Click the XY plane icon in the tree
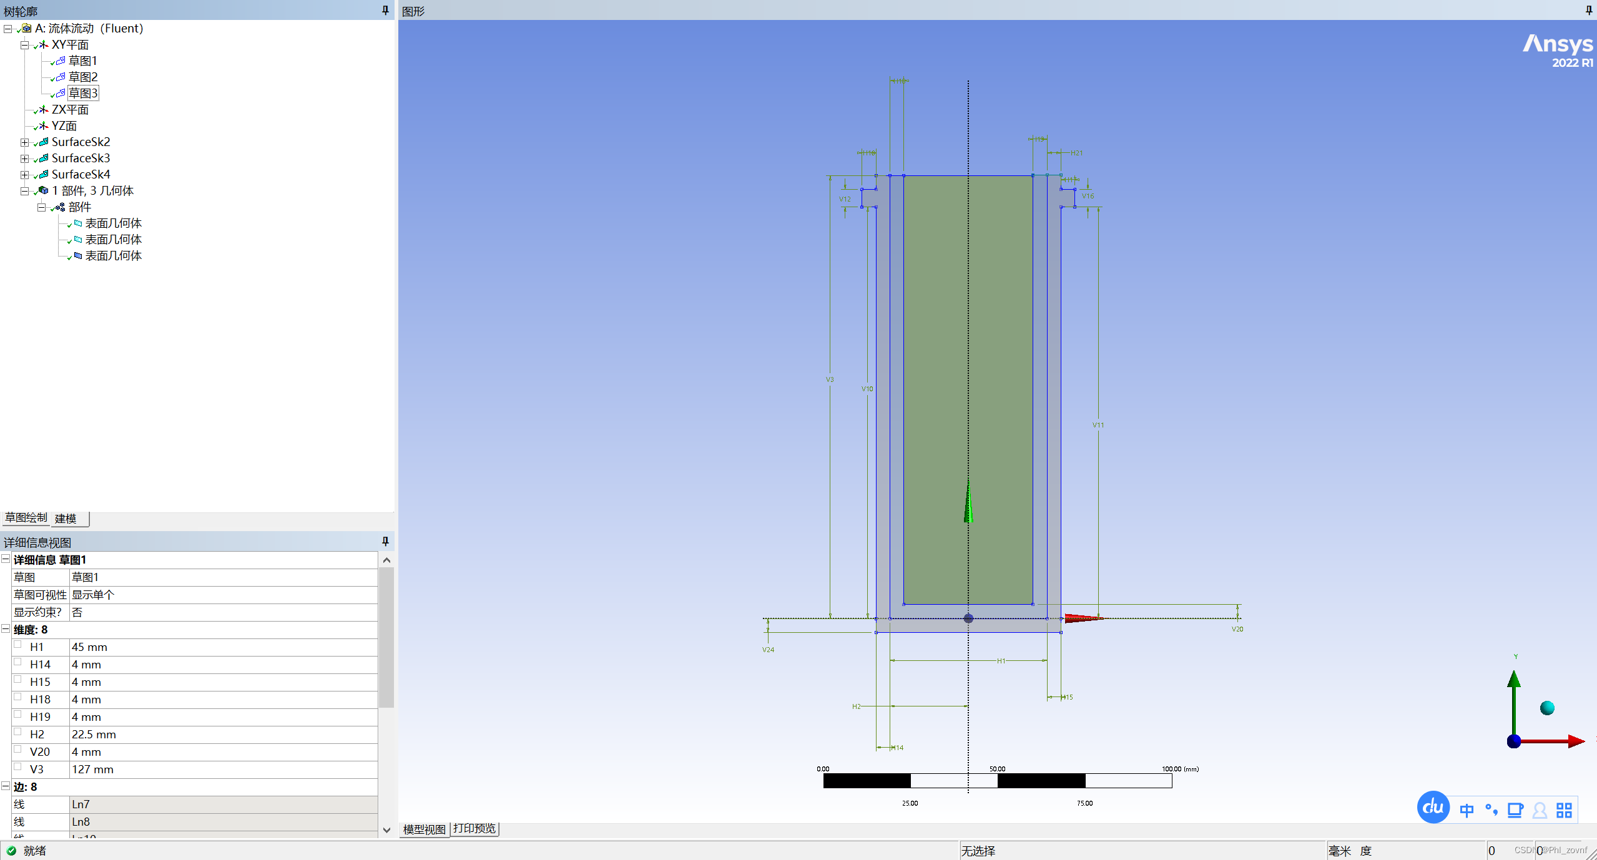1597x860 pixels. pos(43,45)
